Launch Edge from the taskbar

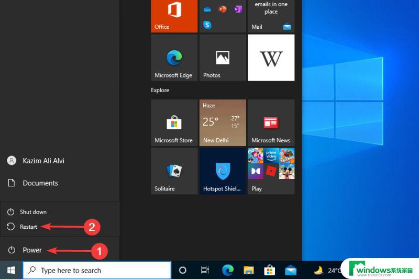point(228,270)
